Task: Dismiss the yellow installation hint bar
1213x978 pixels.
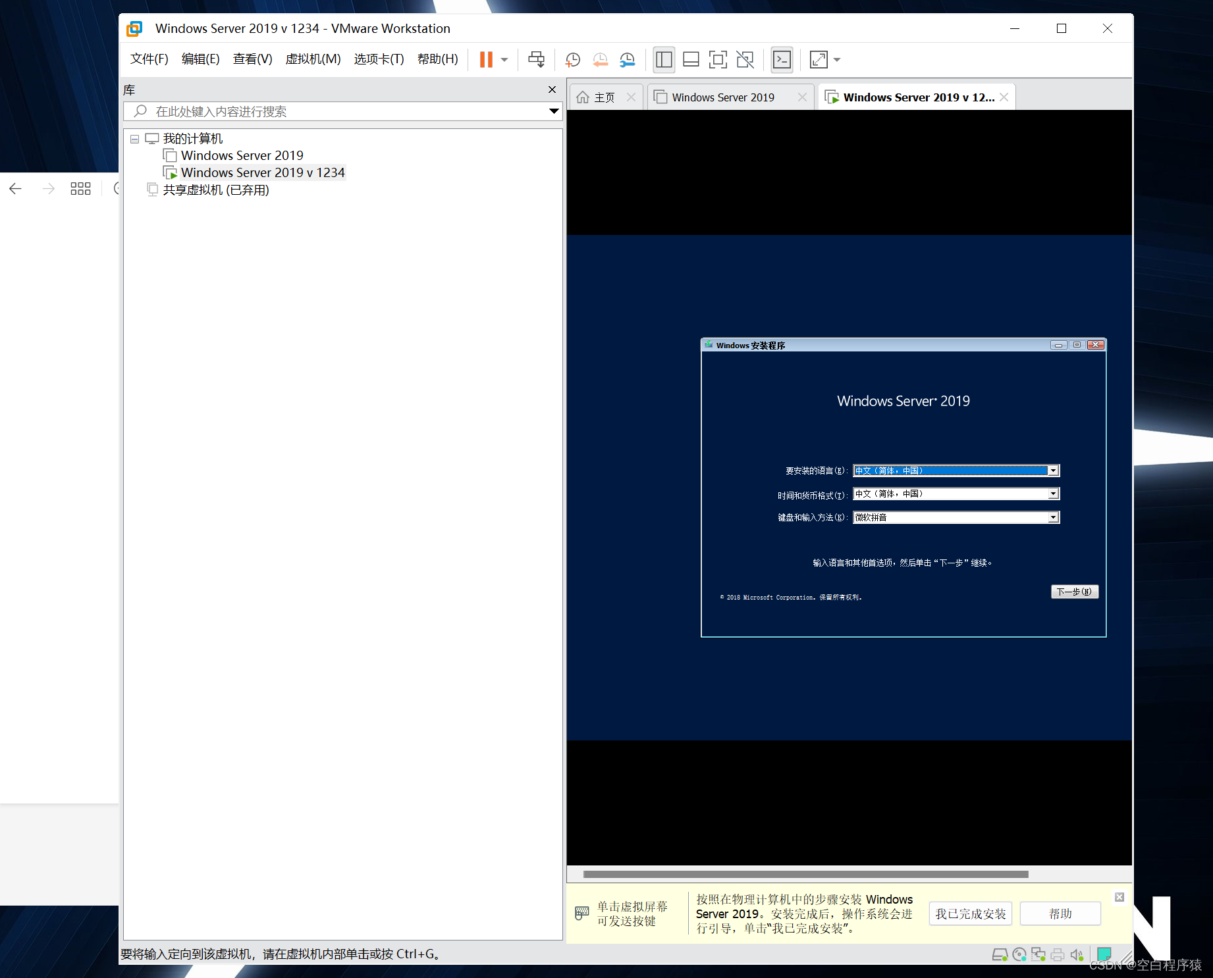Action: (1119, 897)
